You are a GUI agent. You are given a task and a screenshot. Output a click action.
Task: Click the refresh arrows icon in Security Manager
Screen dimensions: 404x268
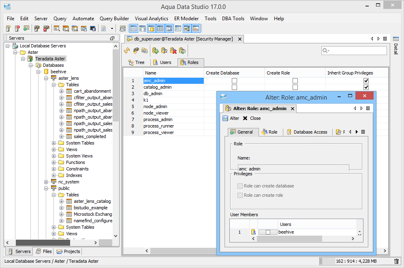click(x=127, y=51)
